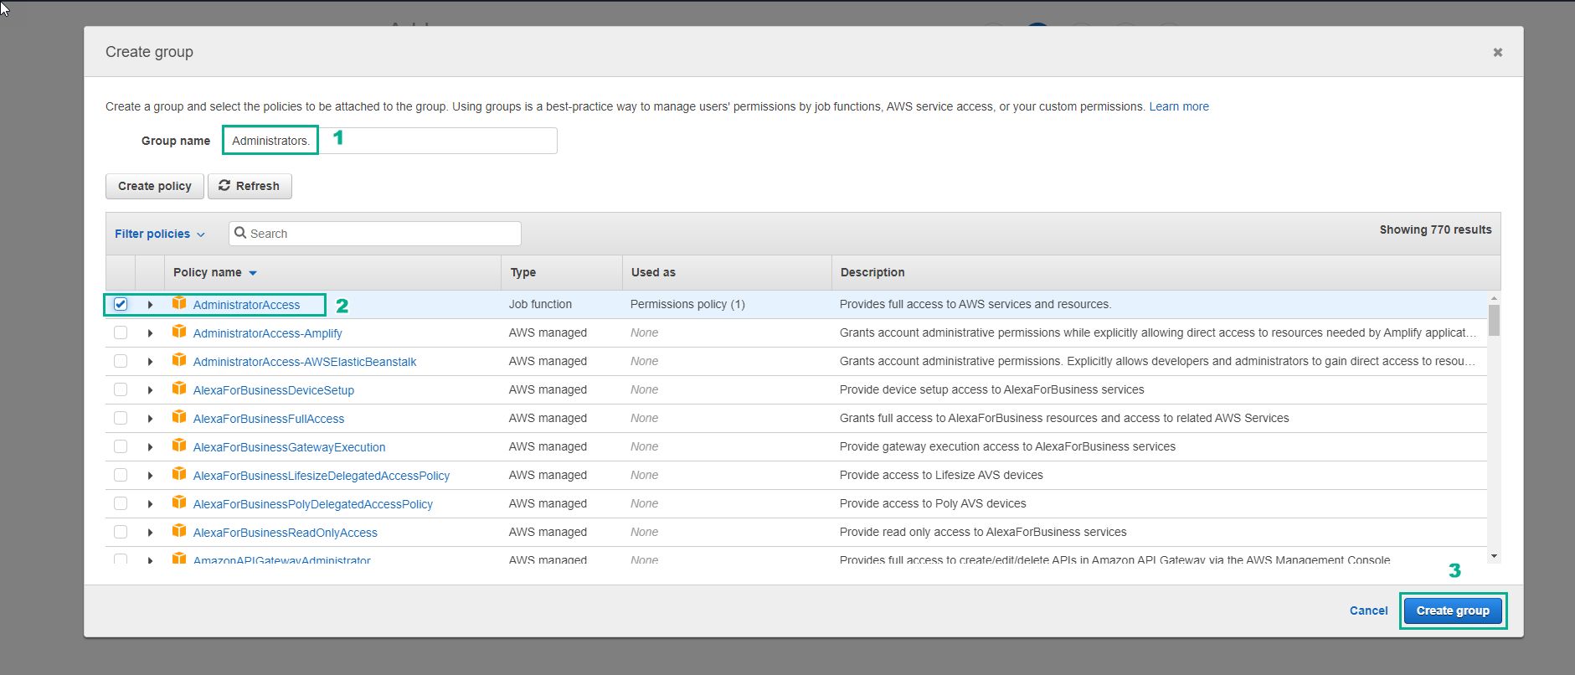The image size is (1575, 675).
Task: Check the AdministratorAccess-AWSElasticBeanstalk checkbox
Action: 121,361
